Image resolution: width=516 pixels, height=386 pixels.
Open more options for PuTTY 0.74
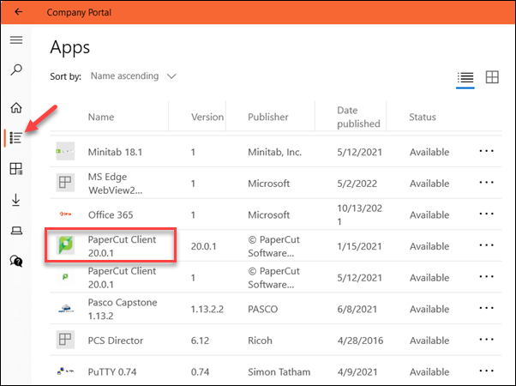coord(486,371)
